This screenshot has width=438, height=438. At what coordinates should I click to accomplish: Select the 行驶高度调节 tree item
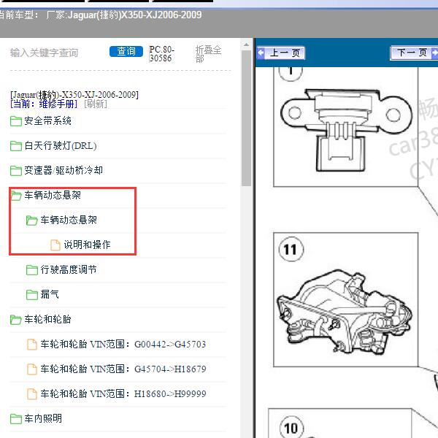pyautogui.click(x=69, y=269)
